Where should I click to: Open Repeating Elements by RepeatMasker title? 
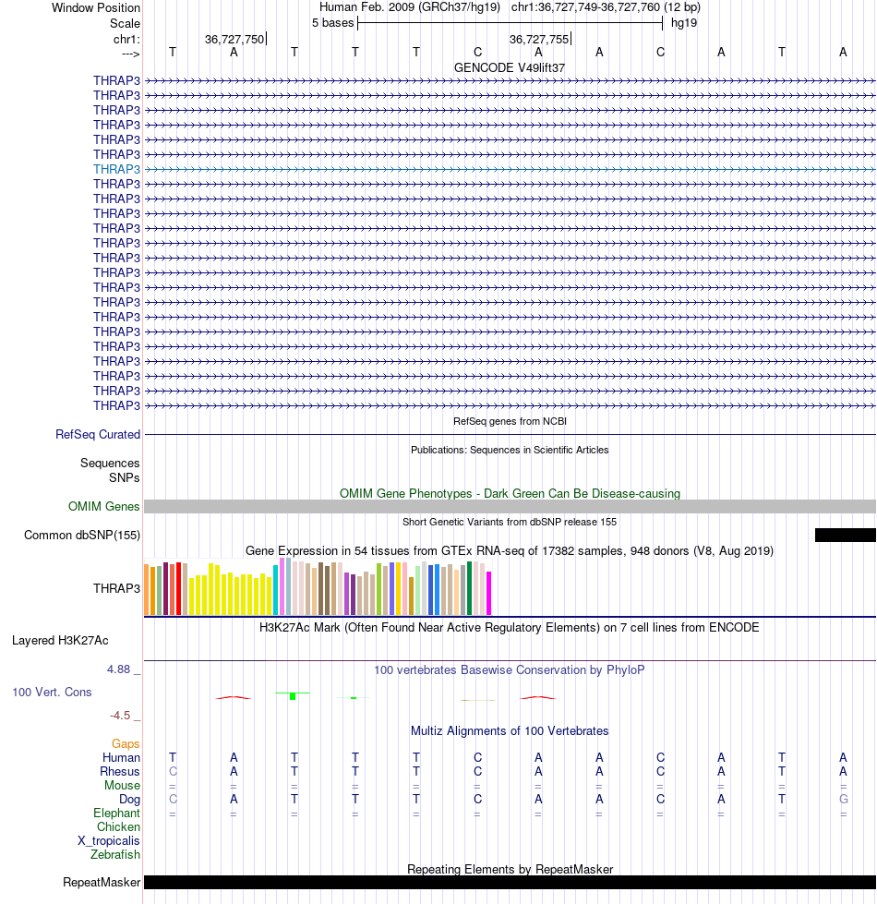pyautogui.click(x=510, y=869)
